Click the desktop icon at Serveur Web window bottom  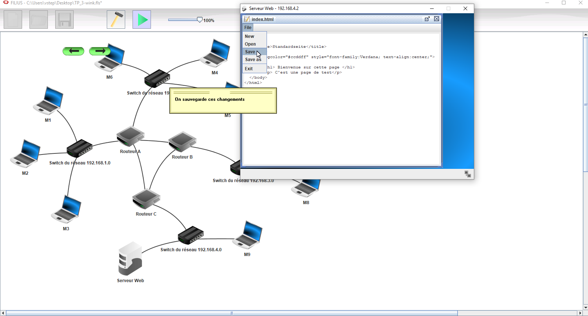tap(468, 174)
